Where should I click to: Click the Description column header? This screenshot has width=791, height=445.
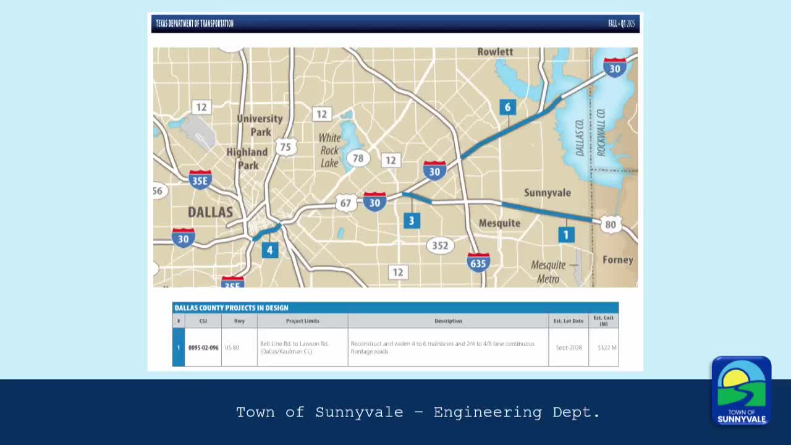coord(448,321)
